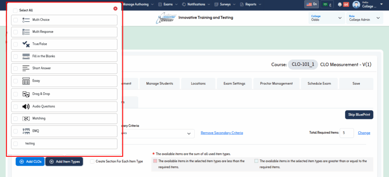Click the Remove Secondary Criteria link
Viewport: 389px width, 177px height.
pos(222,133)
